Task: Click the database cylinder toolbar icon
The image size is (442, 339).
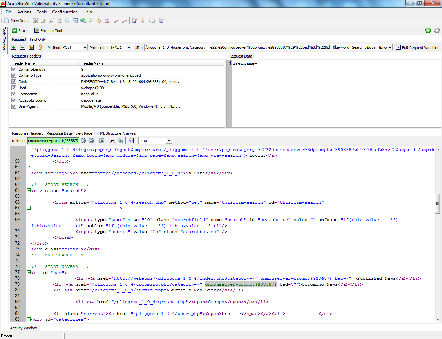Action: pos(67,21)
